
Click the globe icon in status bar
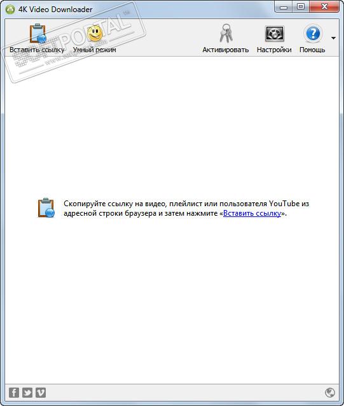(330, 393)
